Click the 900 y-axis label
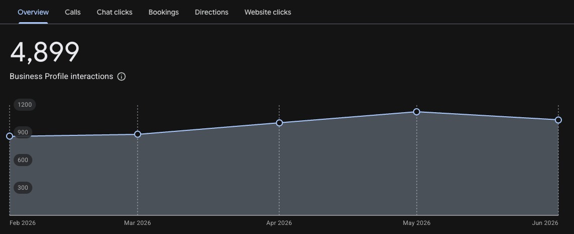The image size is (574, 234). [23, 132]
